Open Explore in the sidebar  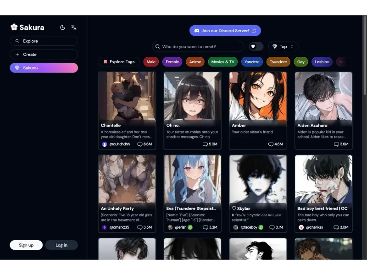44,41
